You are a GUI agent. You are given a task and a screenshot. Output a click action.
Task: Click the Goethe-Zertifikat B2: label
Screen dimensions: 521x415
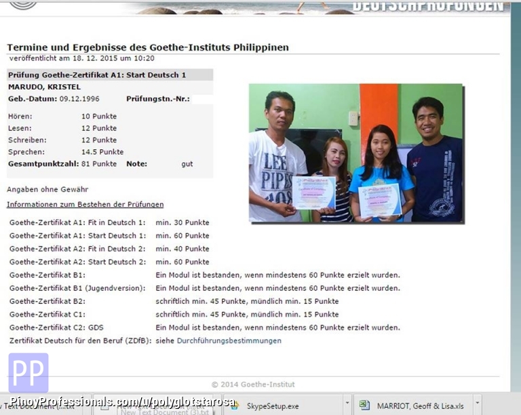point(47,301)
